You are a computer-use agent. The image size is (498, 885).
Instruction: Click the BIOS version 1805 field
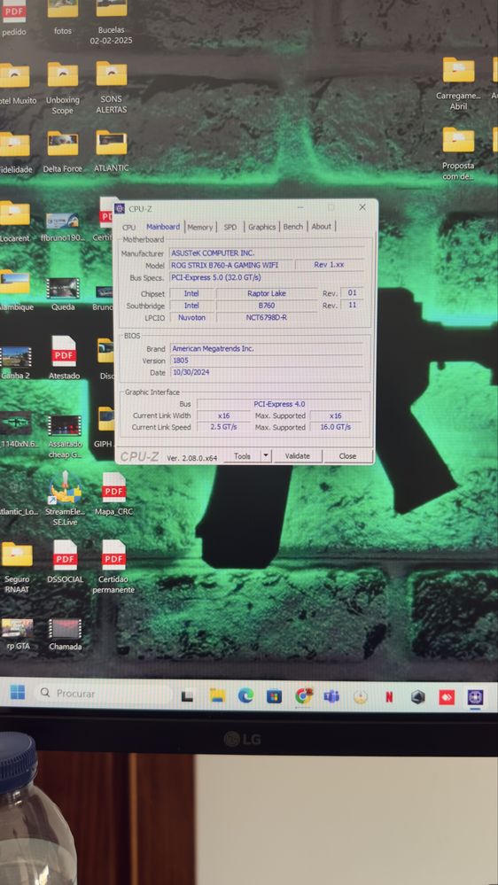[267, 361]
